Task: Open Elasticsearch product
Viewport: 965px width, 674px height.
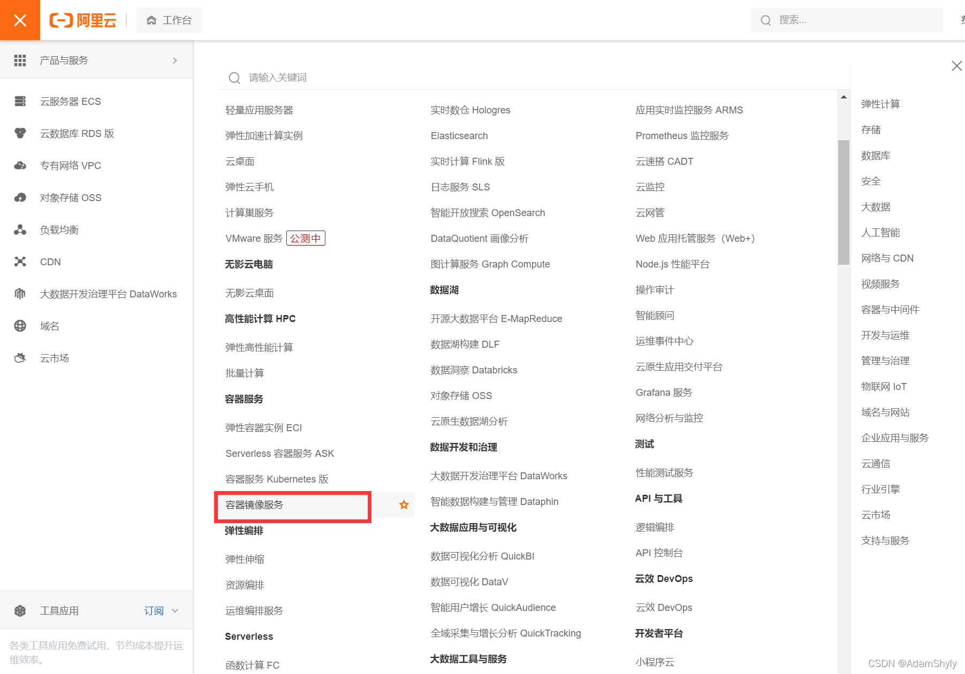Action: click(x=459, y=136)
